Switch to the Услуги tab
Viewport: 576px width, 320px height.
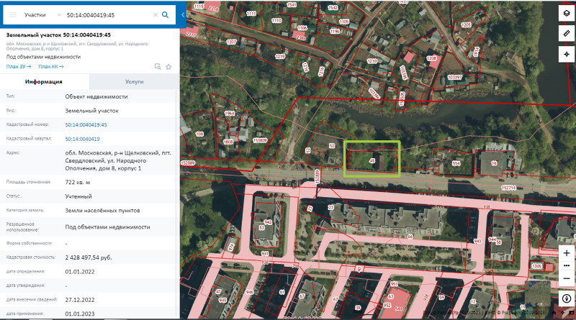(x=133, y=82)
